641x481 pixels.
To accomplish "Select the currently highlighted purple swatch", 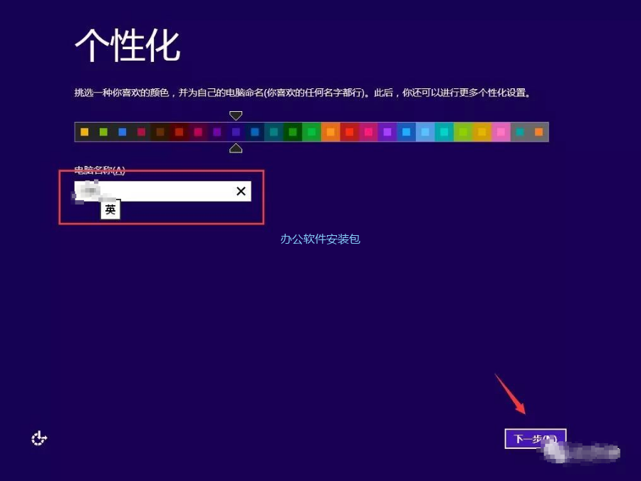I will [x=235, y=132].
